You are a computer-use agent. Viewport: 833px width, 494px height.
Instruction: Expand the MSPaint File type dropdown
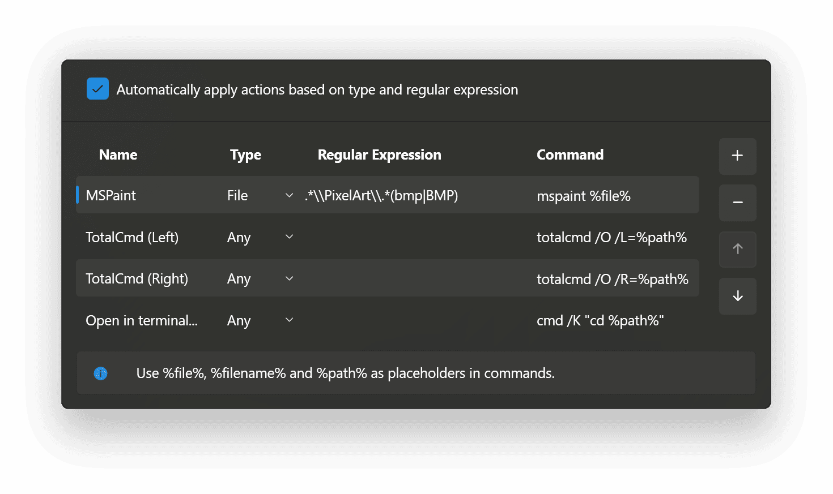pyautogui.click(x=289, y=195)
